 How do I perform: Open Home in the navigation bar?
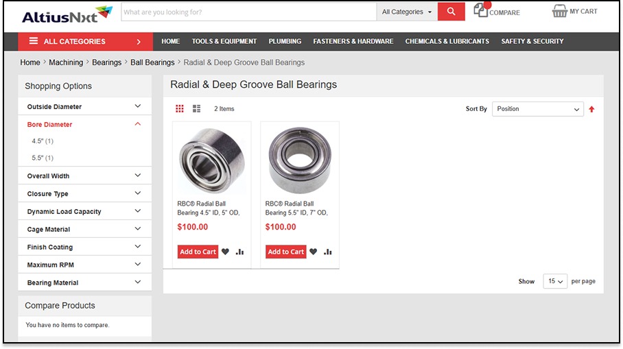click(x=170, y=41)
